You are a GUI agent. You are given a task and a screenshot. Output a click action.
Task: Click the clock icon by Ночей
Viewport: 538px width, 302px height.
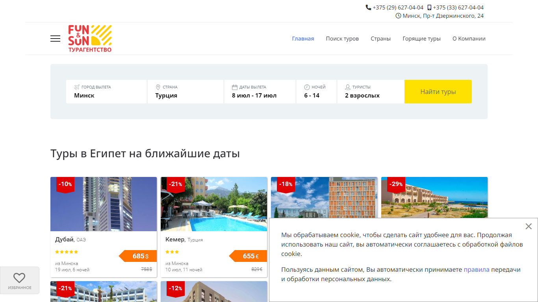pyautogui.click(x=307, y=87)
